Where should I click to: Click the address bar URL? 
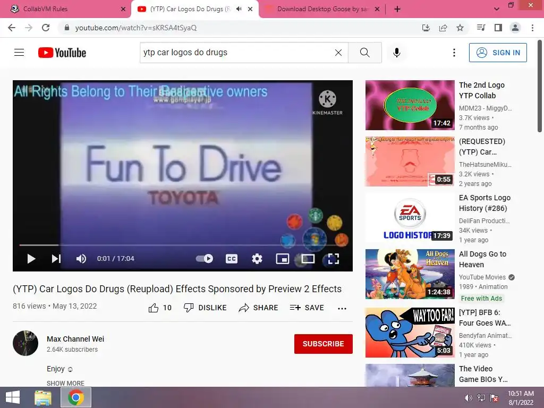(x=135, y=28)
